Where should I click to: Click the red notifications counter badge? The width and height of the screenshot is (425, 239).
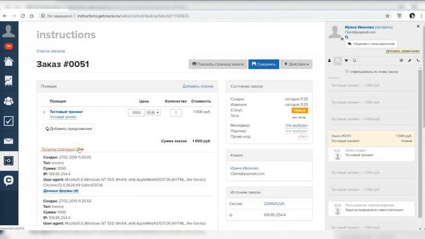tap(9, 46)
